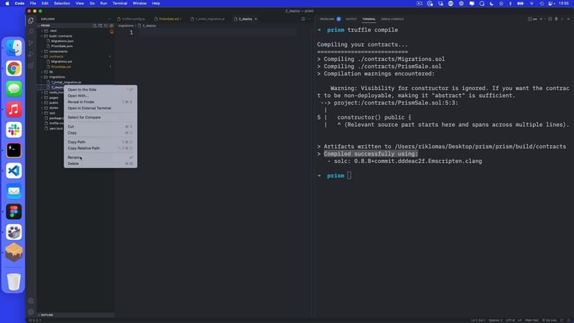Choose Rename from the context menu
Screen dimensions: 574x323
click(x=74, y=157)
